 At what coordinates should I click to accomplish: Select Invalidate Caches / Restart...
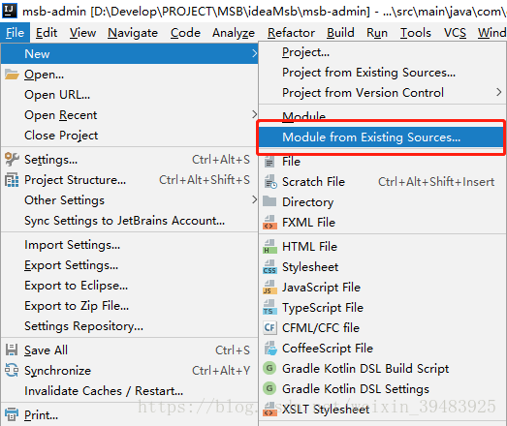[129, 391]
